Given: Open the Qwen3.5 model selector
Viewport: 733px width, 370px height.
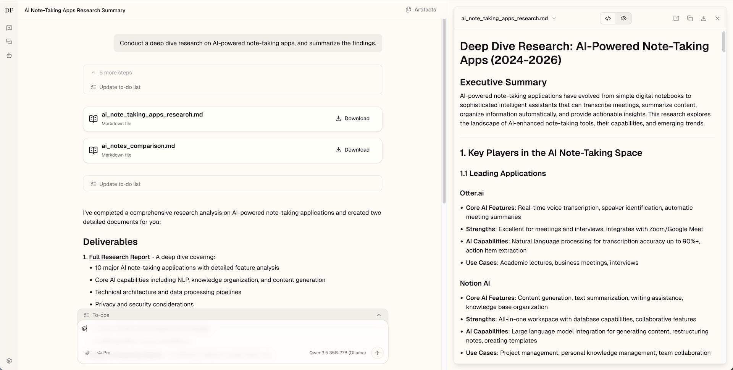Looking at the screenshot, I should tap(337, 353).
